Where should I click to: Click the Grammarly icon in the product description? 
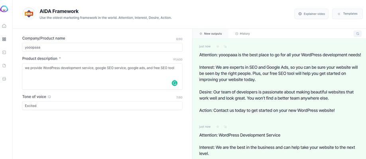click(175, 83)
